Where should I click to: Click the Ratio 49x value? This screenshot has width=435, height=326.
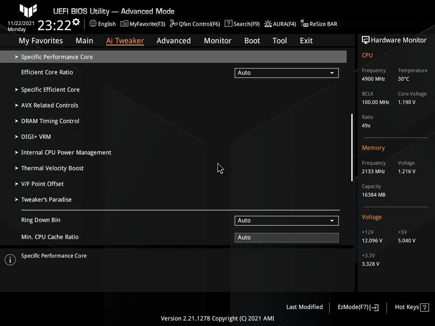click(x=366, y=126)
